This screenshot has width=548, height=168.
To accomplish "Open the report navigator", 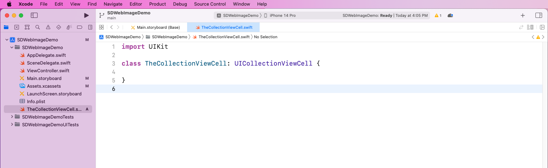I will pos(90,27).
